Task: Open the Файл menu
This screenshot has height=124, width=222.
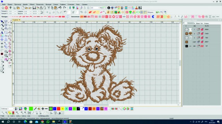Action: [4, 4]
